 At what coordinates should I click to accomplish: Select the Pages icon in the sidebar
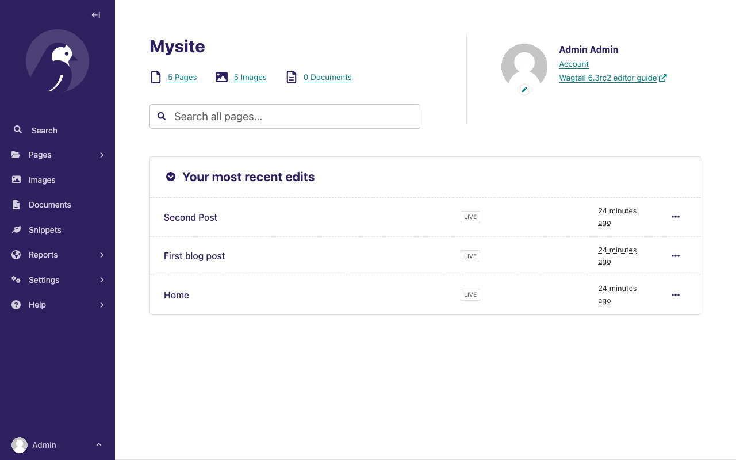[x=16, y=155]
